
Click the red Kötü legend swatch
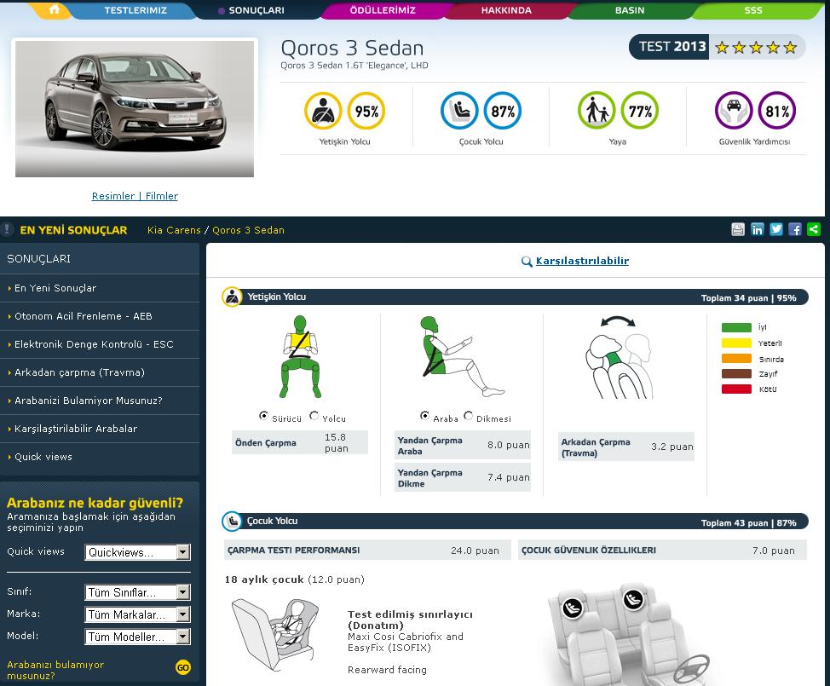coord(736,389)
